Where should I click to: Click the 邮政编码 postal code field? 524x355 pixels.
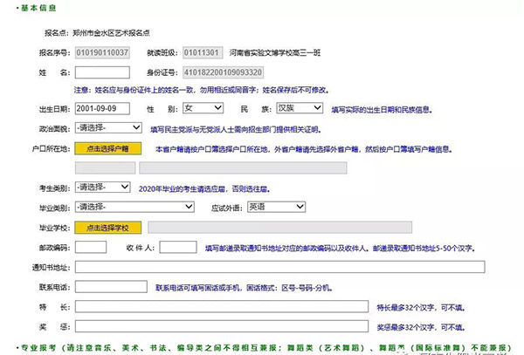pos(92,247)
